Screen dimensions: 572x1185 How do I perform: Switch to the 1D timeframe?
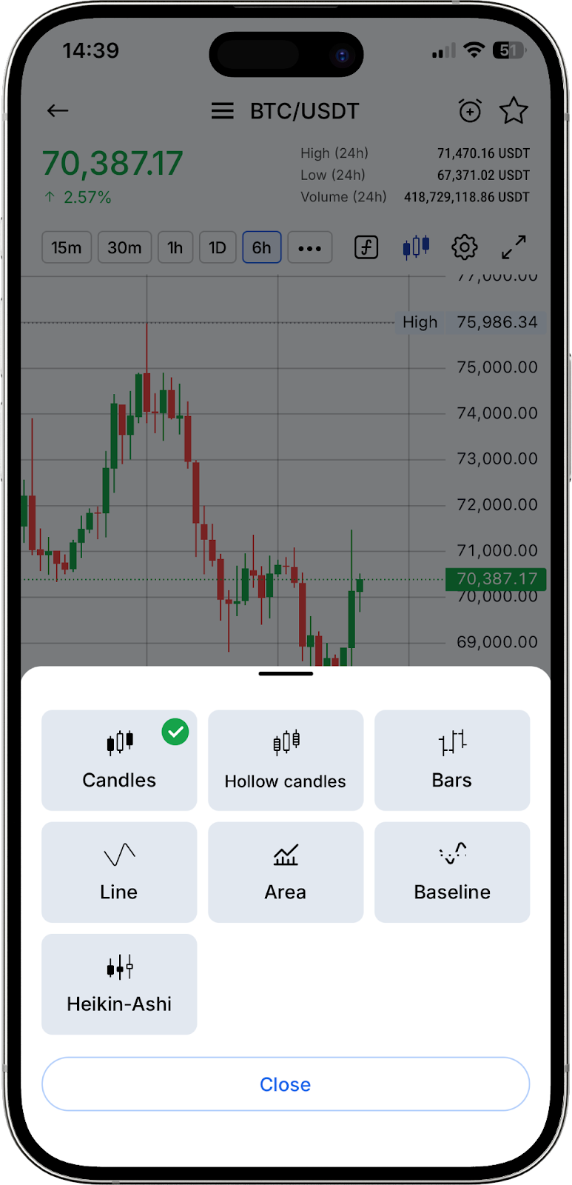tap(217, 247)
